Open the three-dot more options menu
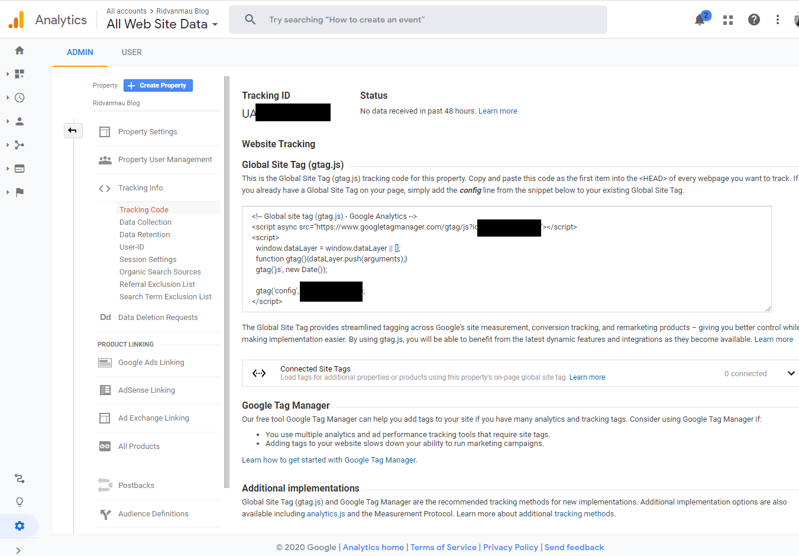 click(x=778, y=20)
